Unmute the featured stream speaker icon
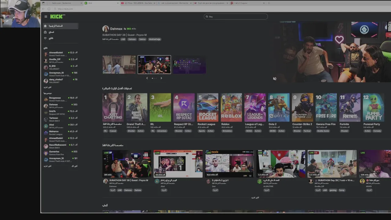 tap(275, 79)
